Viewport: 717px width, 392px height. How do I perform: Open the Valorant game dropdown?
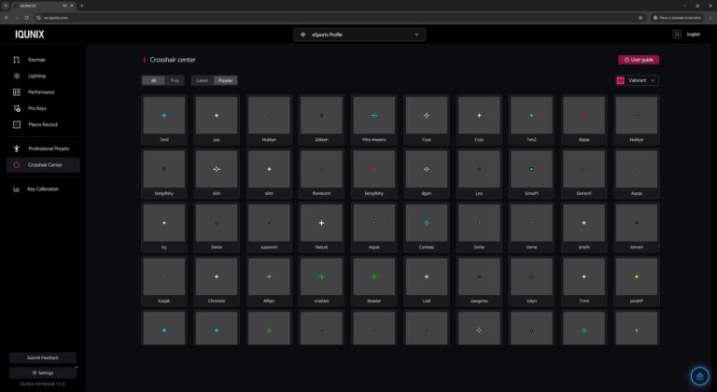pyautogui.click(x=637, y=80)
